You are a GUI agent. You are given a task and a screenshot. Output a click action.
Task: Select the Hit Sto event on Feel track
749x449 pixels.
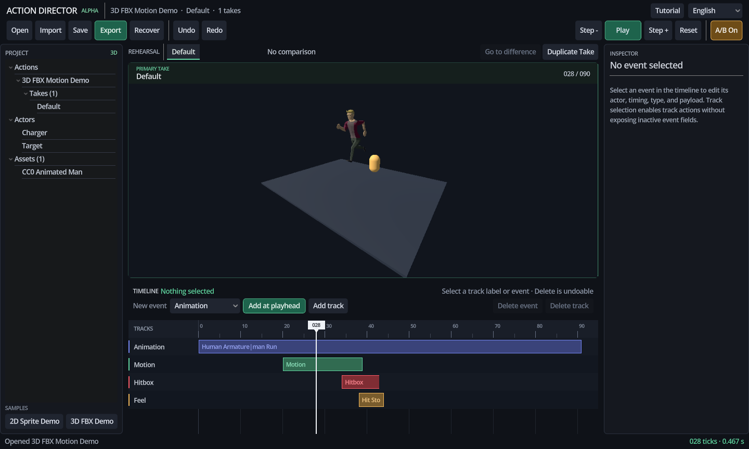(371, 400)
